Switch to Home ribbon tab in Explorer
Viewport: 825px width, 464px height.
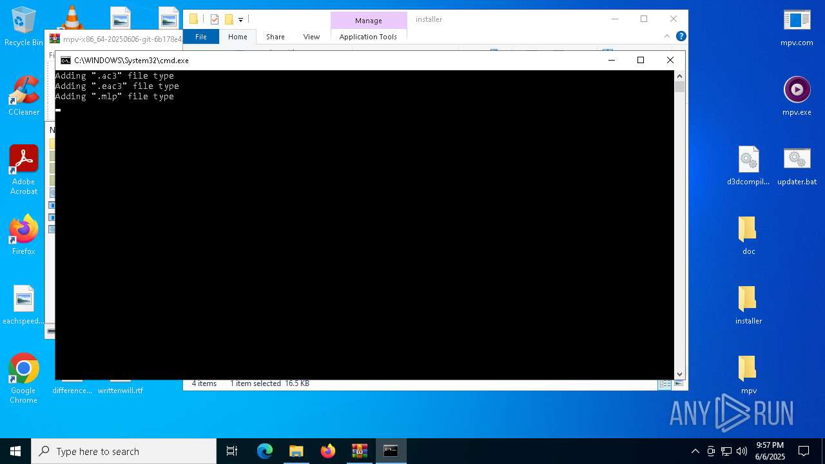237,37
